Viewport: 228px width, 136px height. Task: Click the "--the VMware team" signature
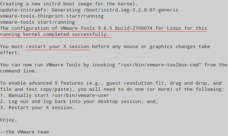click(x=24, y=132)
